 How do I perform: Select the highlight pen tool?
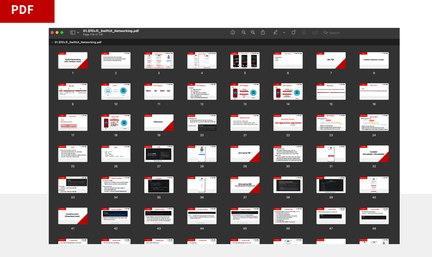275,32
